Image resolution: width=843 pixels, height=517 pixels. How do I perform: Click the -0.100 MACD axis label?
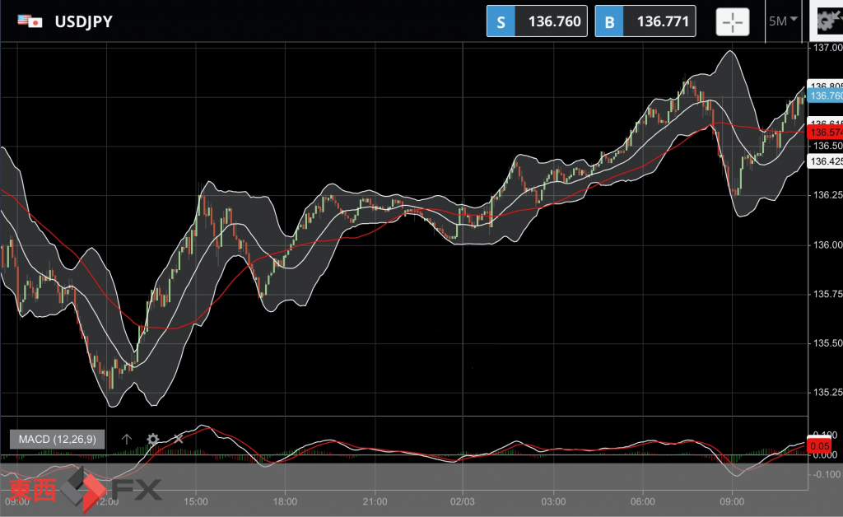825,474
